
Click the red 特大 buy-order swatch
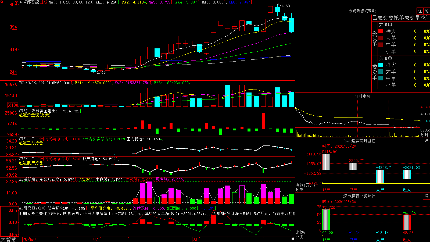tap(381, 31)
